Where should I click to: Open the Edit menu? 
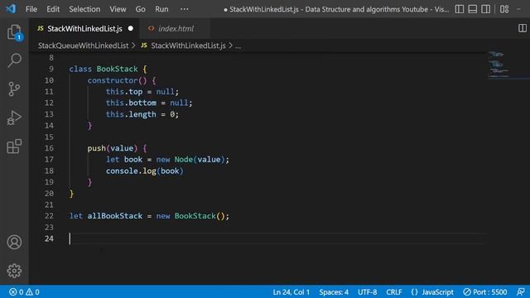click(53, 9)
